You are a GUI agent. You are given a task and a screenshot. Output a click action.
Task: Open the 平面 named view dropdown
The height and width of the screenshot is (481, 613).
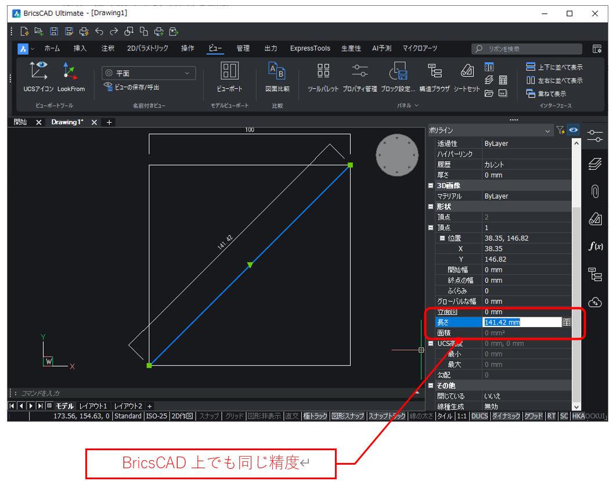149,73
